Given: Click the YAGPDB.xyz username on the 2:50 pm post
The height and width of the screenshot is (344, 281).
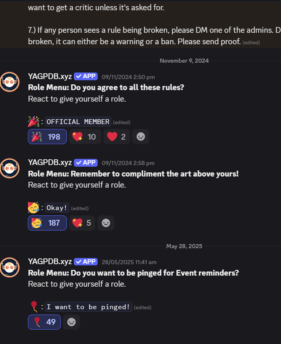Looking at the screenshot, I should 50,76.
